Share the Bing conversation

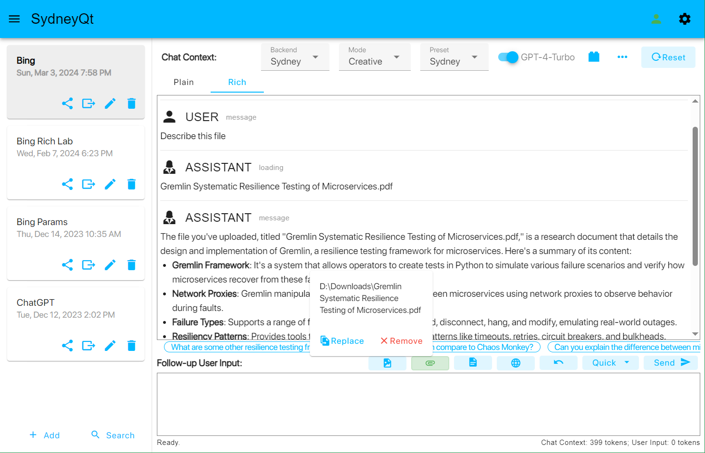pos(68,104)
